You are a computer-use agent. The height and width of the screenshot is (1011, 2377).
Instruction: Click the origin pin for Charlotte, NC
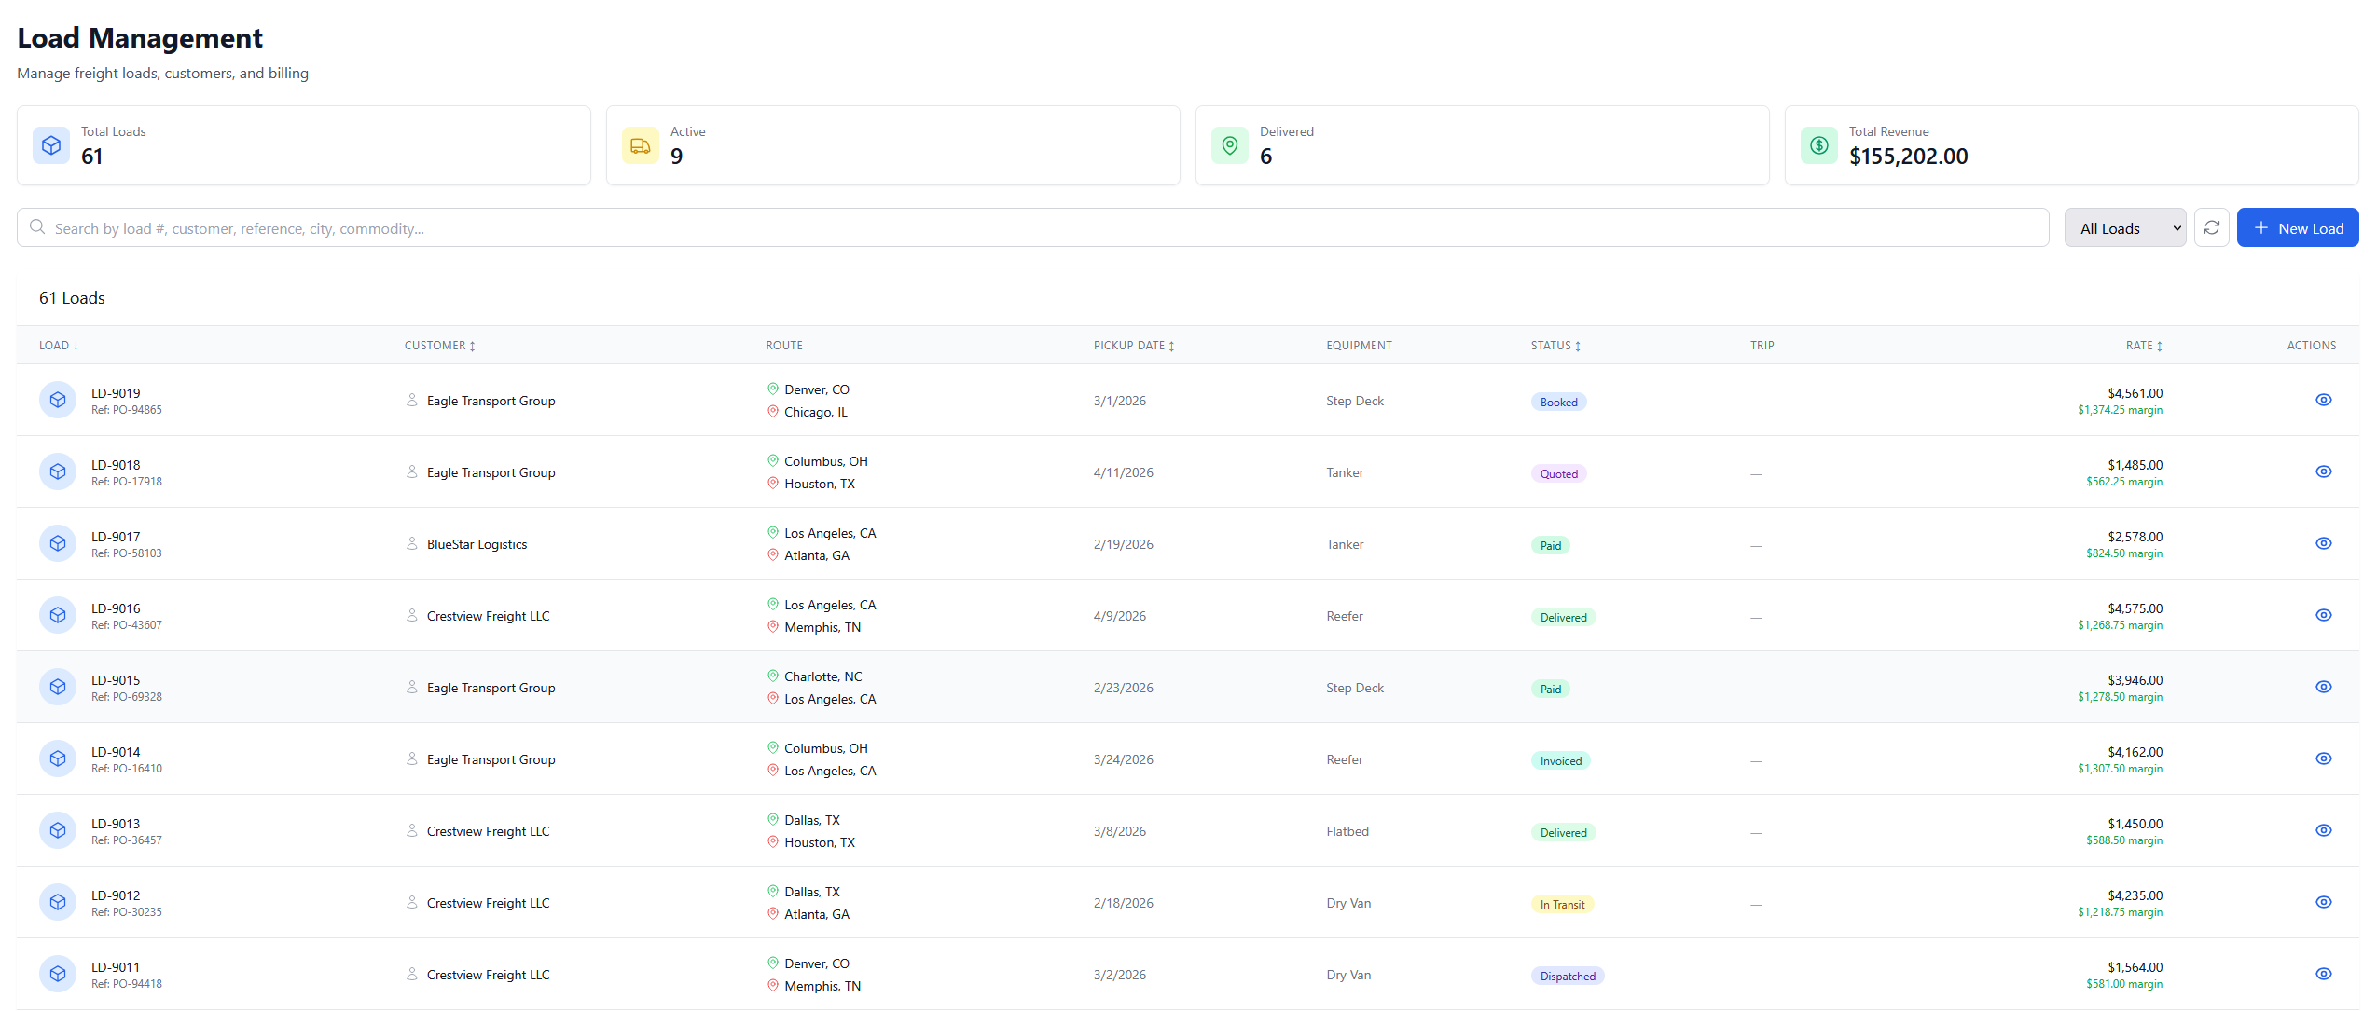(773, 676)
